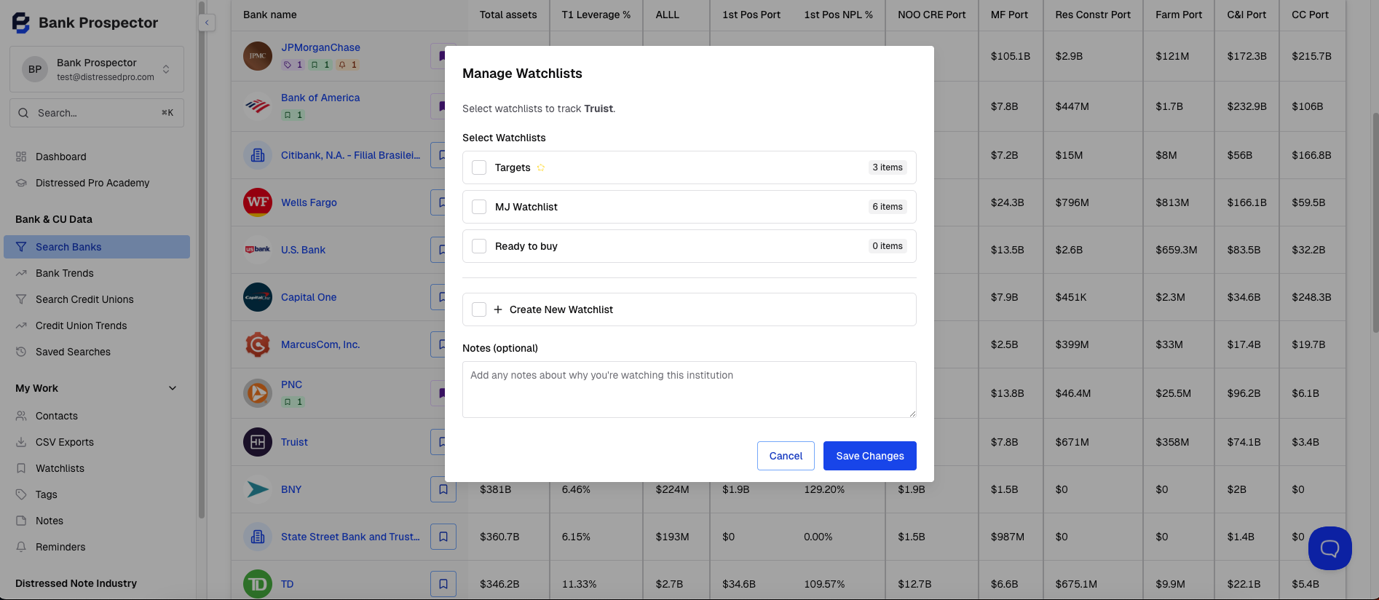
Task: Click the JPMorganChase tag count badge
Action: click(x=293, y=65)
